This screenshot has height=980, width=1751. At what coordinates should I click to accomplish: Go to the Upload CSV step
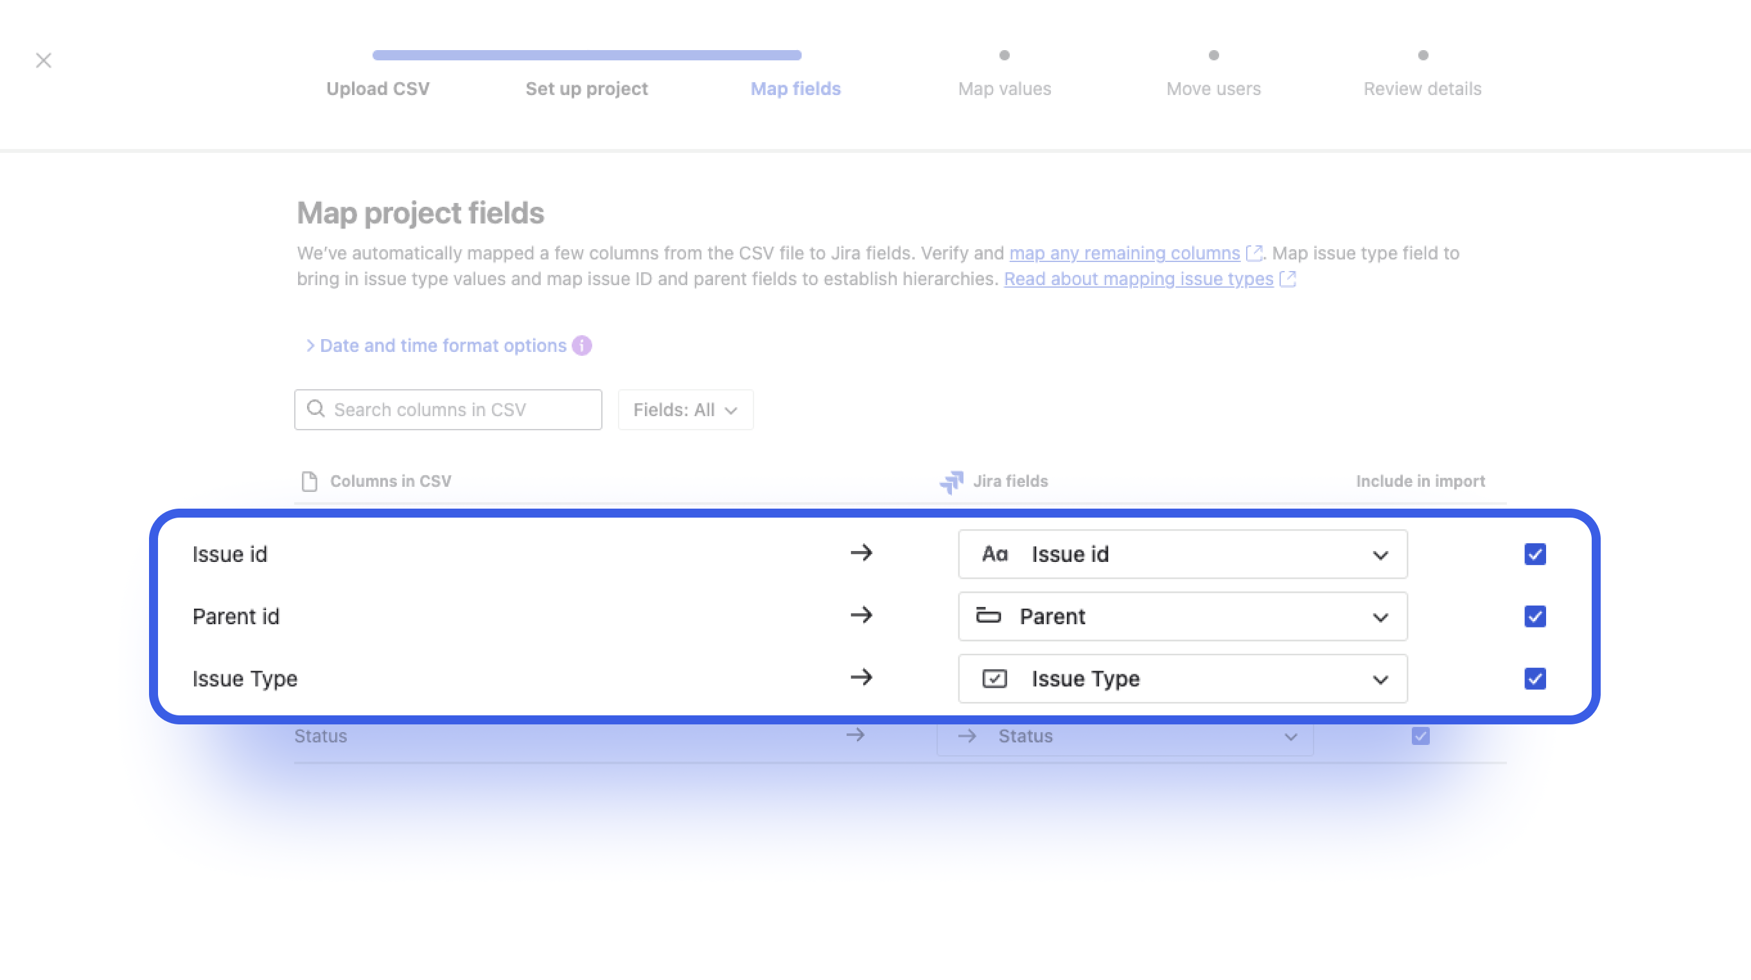click(x=378, y=89)
